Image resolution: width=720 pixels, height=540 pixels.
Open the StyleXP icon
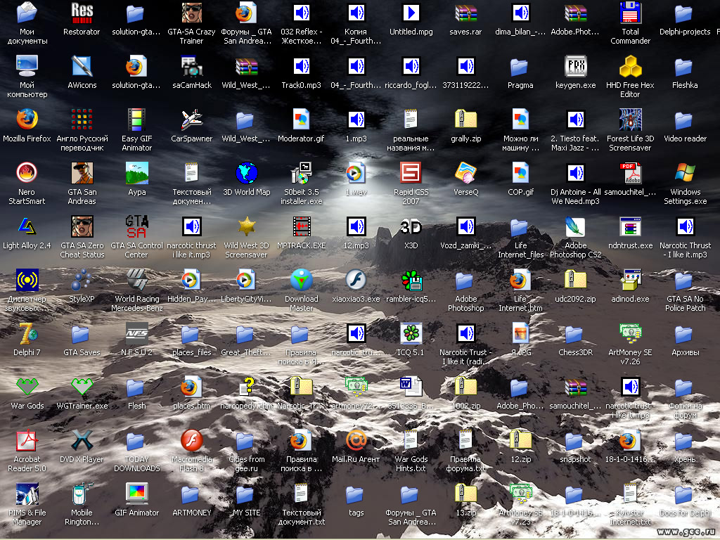[82, 280]
